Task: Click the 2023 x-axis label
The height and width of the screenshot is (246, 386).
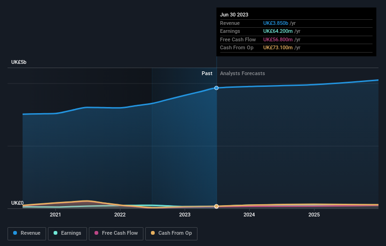Action: 185,215
